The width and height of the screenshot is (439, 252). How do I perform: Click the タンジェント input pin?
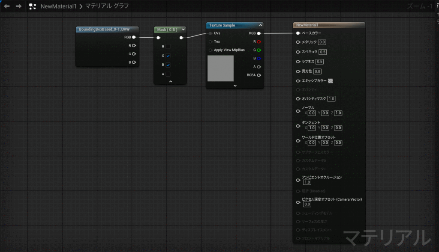[x=298, y=126]
